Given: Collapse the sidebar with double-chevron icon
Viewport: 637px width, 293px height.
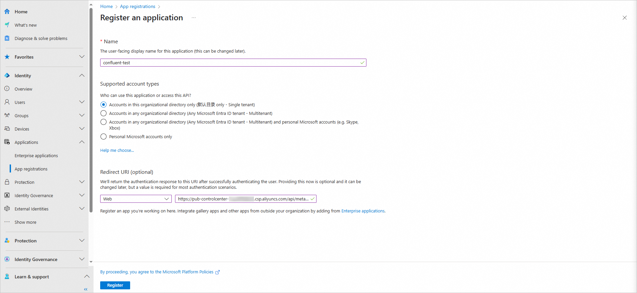Looking at the screenshot, I should pyautogui.click(x=86, y=289).
